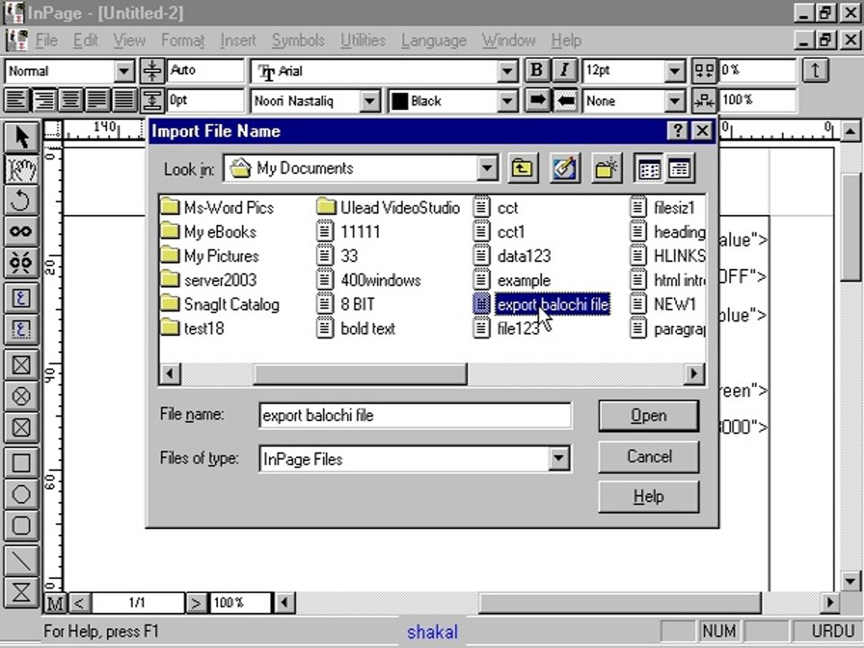Open the Files of type dropdown
This screenshot has width=864, height=648.
(x=558, y=458)
